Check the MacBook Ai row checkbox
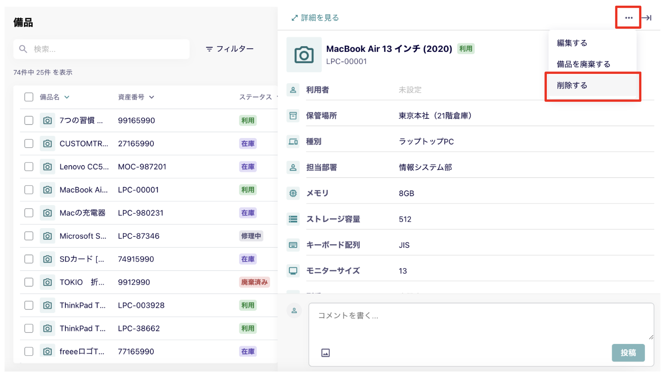This screenshot has width=671, height=377. coord(29,189)
